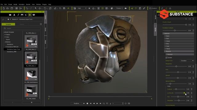The height and width of the screenshot is (110, 197).
Task: Redo the last undone action
Action: (x=31, y=8)
